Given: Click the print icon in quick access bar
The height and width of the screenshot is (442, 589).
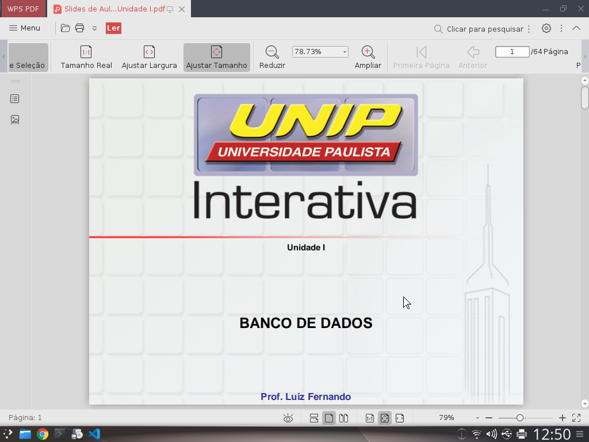Looking at the screenshot, I should 79,28.
